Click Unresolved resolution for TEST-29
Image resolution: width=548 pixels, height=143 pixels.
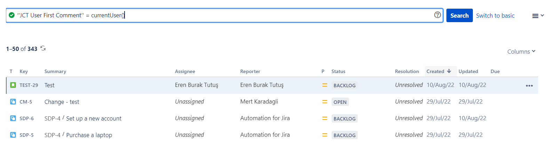pos(409,85)
